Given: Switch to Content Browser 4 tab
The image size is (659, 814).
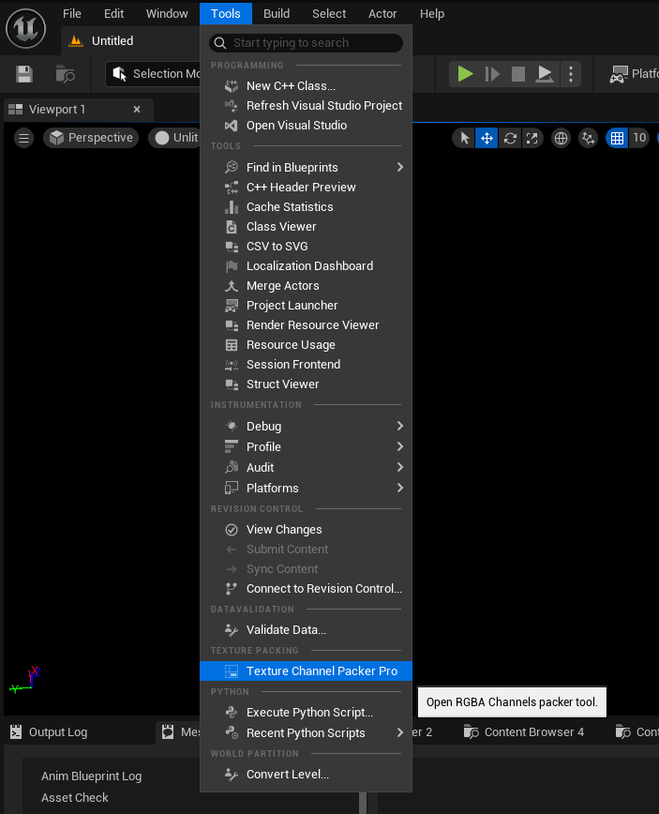Looking at the screenshot, I should [x=524, y=732].
